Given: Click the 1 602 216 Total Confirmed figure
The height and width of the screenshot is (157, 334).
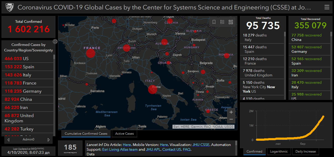Looking at the screenshot, I should (x=29, y=29).
